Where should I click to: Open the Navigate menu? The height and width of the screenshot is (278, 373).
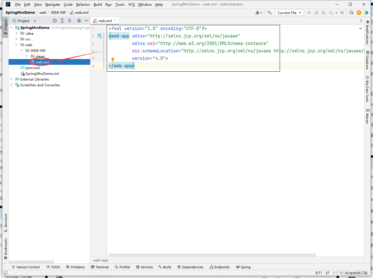point(53,4)
